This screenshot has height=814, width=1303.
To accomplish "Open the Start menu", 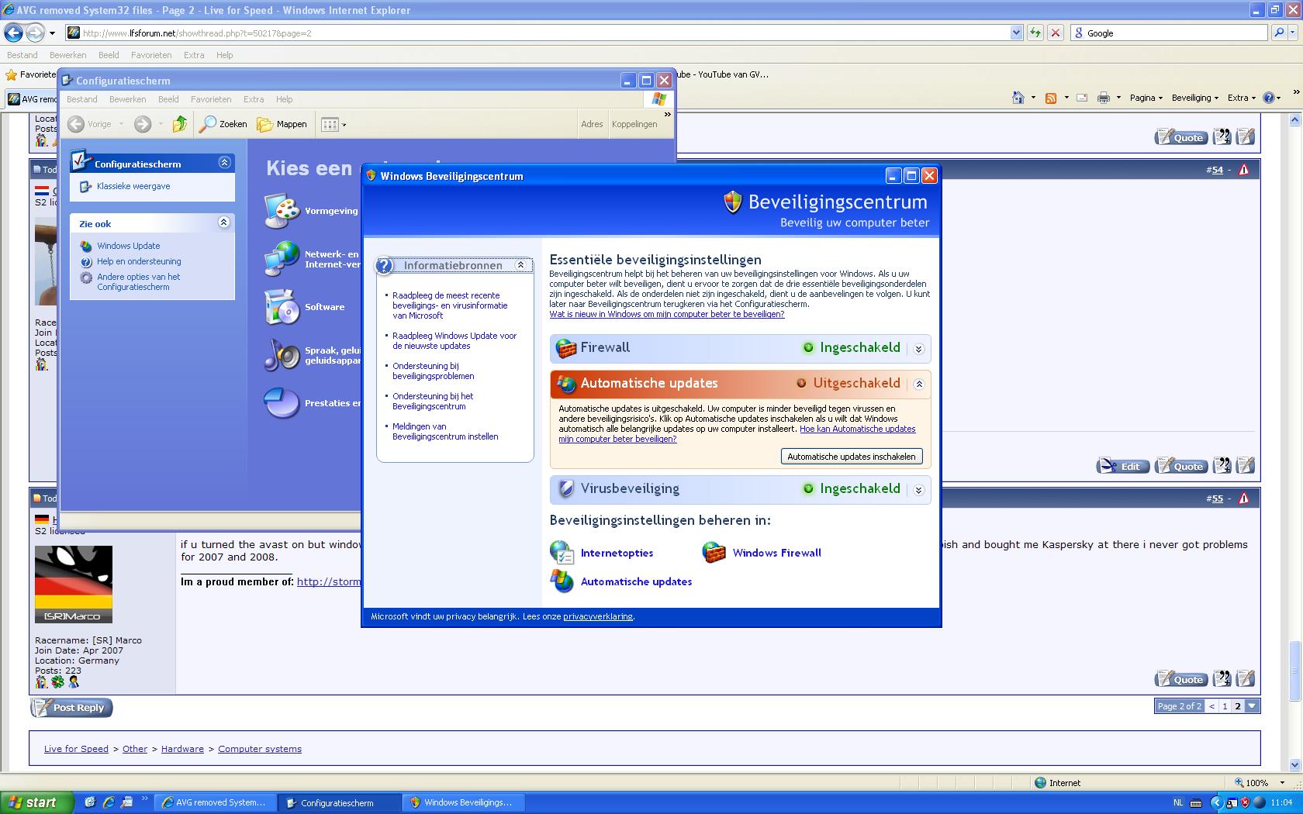I will click(x=36, y=802).
